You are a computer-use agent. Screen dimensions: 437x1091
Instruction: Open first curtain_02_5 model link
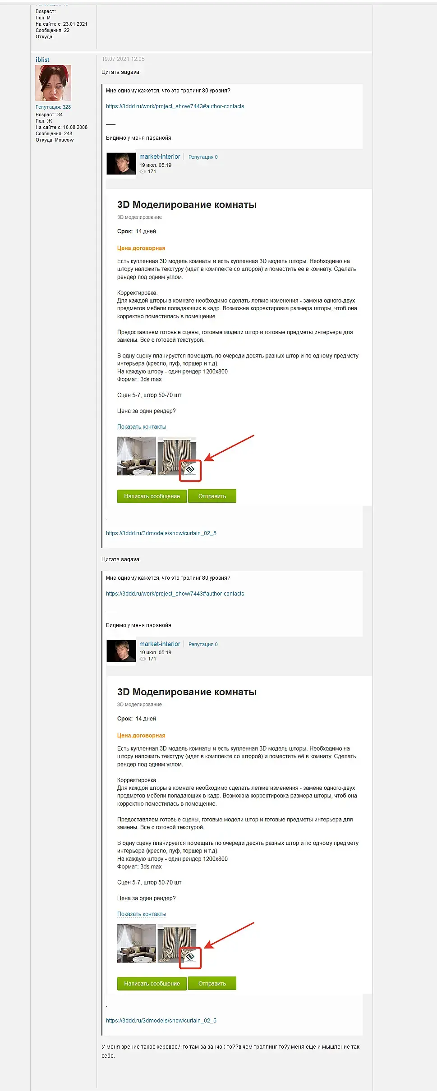pos(161,533)
